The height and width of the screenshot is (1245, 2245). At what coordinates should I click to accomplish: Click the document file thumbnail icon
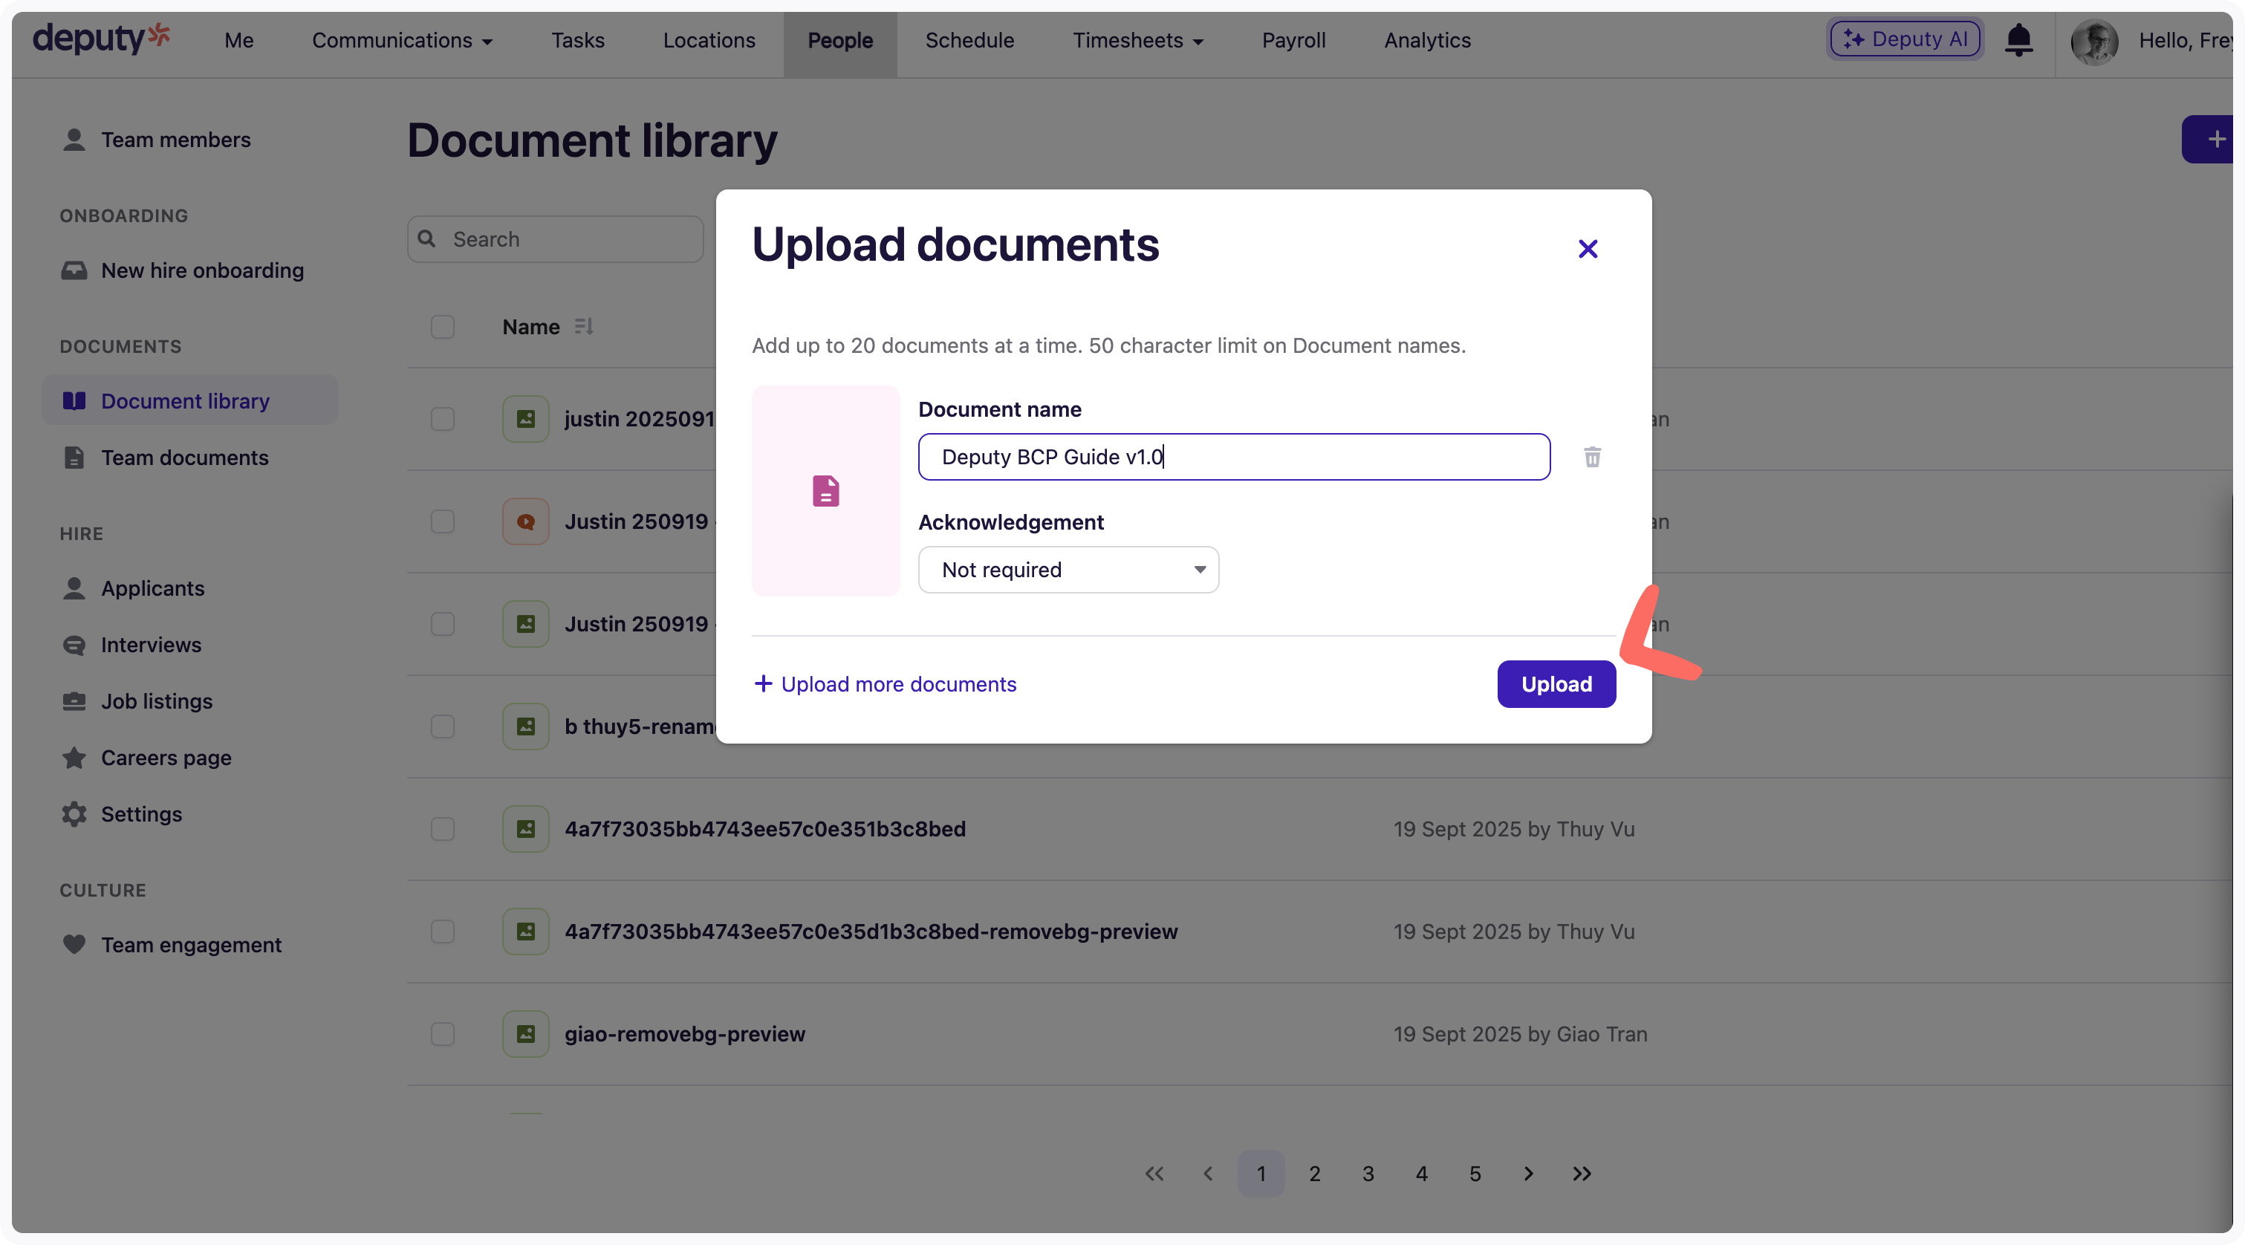point(825,490)
